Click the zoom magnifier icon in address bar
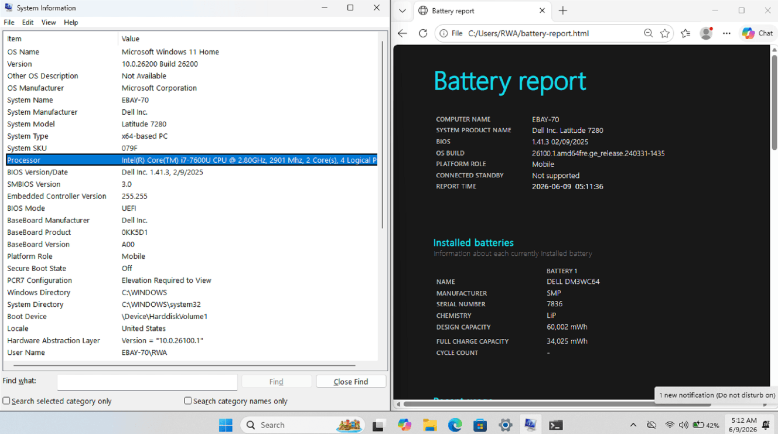 tap(648, 33)
